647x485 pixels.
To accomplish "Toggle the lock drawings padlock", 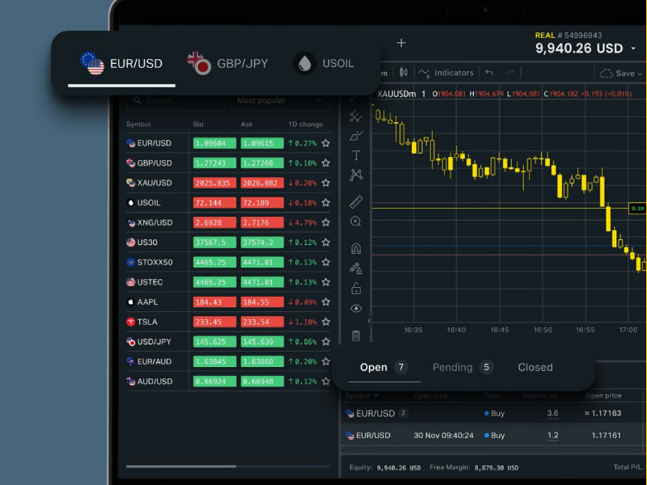I will pos(356,289).
